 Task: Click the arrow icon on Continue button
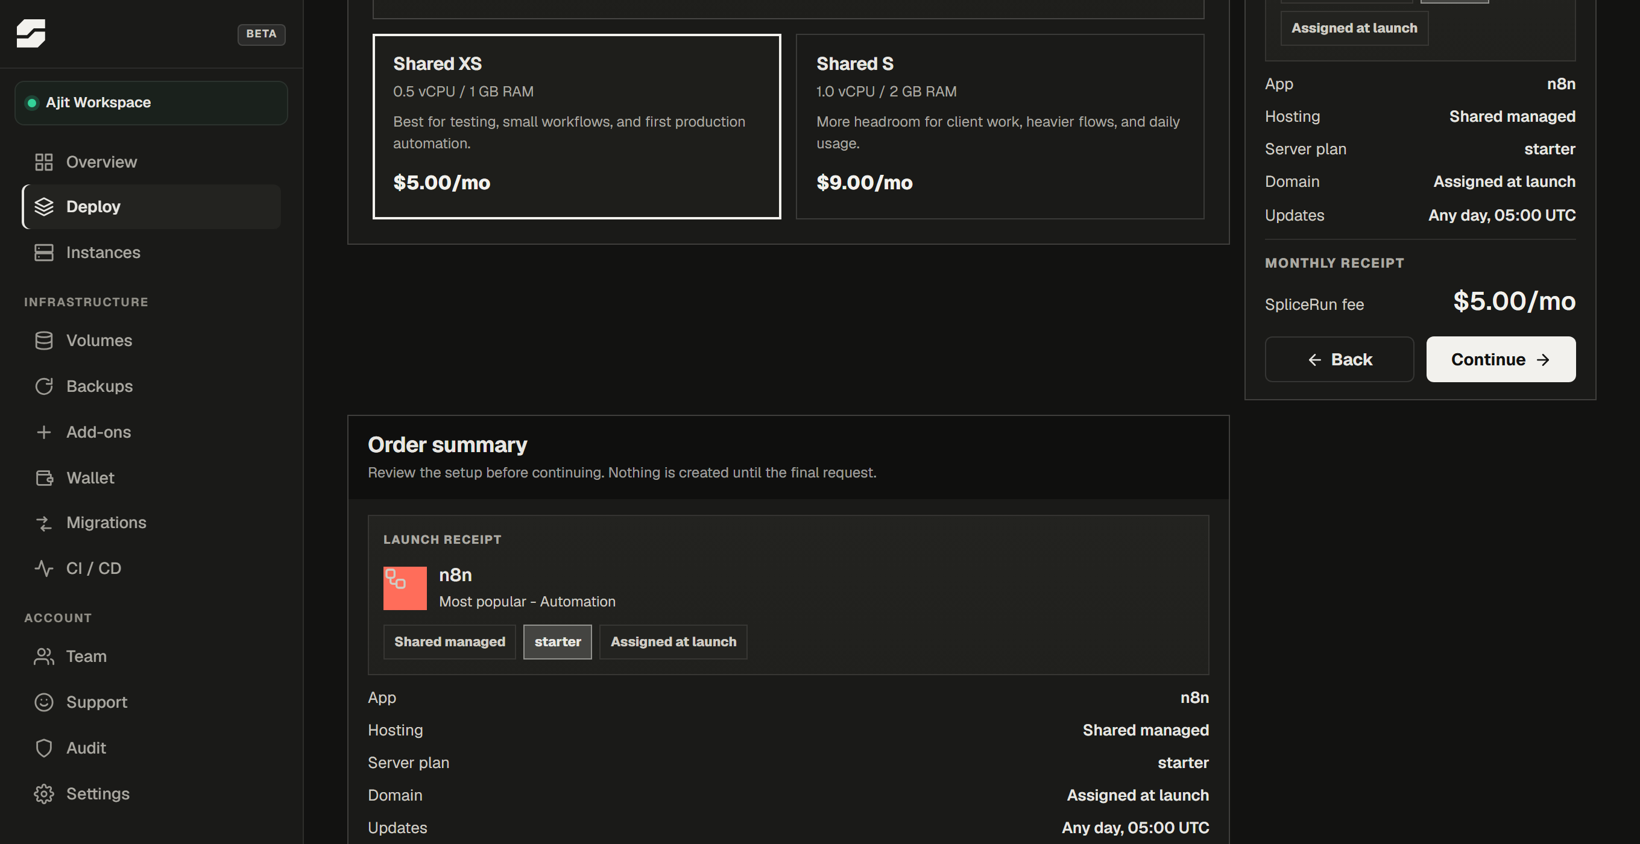point(1542,360)
